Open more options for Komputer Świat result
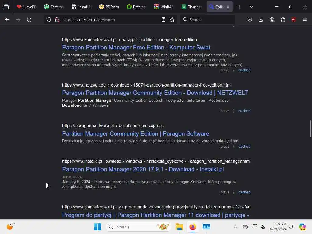312x234 pixels. coord(234,70)
